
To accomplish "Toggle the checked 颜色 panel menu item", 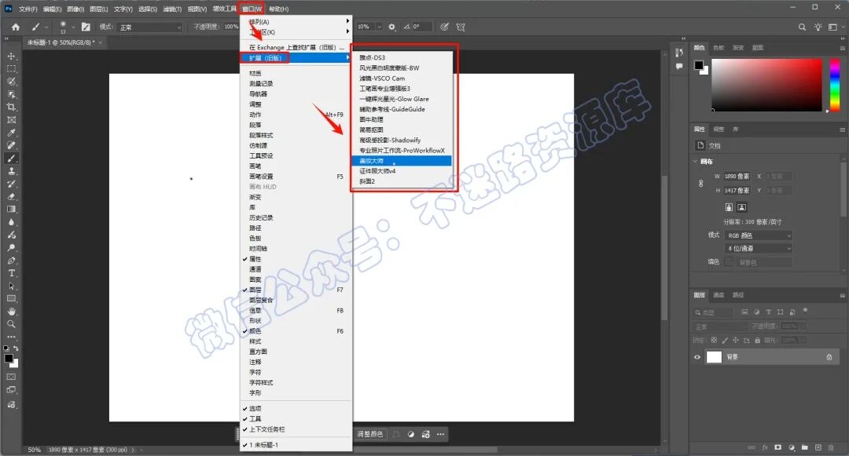I will (x=296, y=330).
